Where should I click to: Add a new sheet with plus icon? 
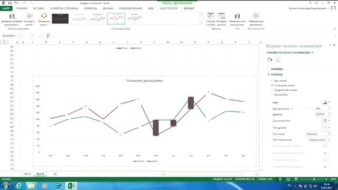55,174
